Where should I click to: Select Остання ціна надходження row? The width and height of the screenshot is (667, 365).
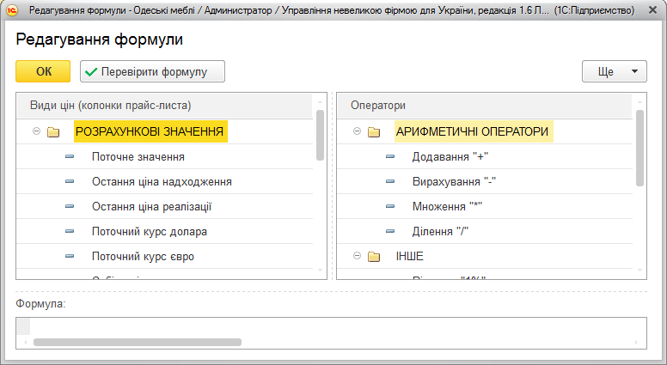click(x=164, y=181)
